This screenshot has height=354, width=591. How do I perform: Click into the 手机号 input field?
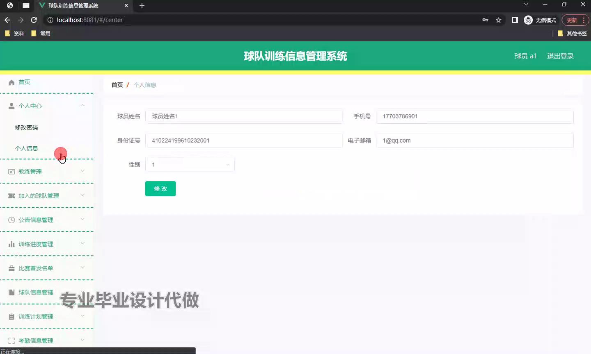click(x=474, y=116)
